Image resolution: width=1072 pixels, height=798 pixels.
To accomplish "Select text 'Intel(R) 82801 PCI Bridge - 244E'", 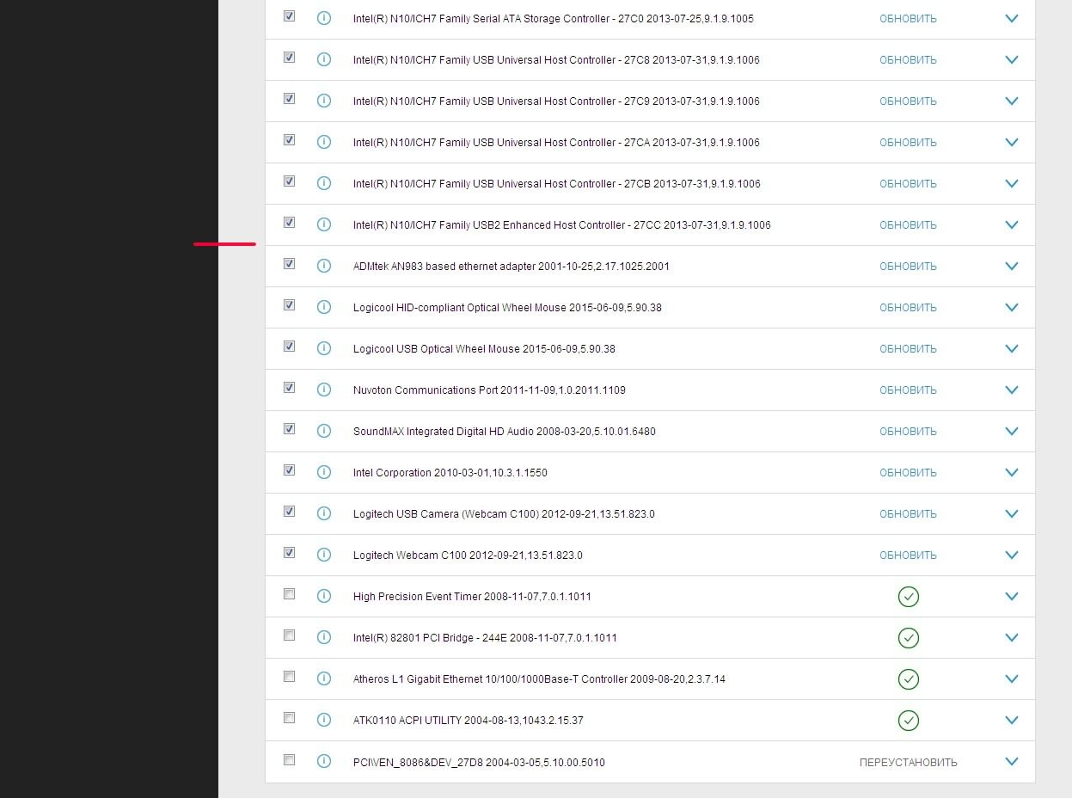I will pyautogui.click(x=430, y=638).
